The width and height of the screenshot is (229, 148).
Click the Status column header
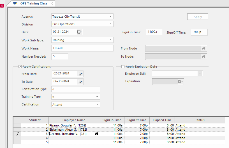click(200, 120)
